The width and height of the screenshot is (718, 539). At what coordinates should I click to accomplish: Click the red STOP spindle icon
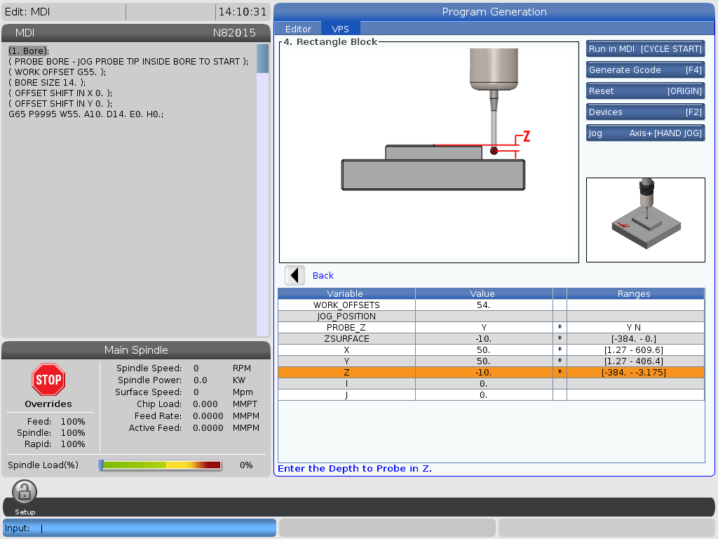pos(48,380)
